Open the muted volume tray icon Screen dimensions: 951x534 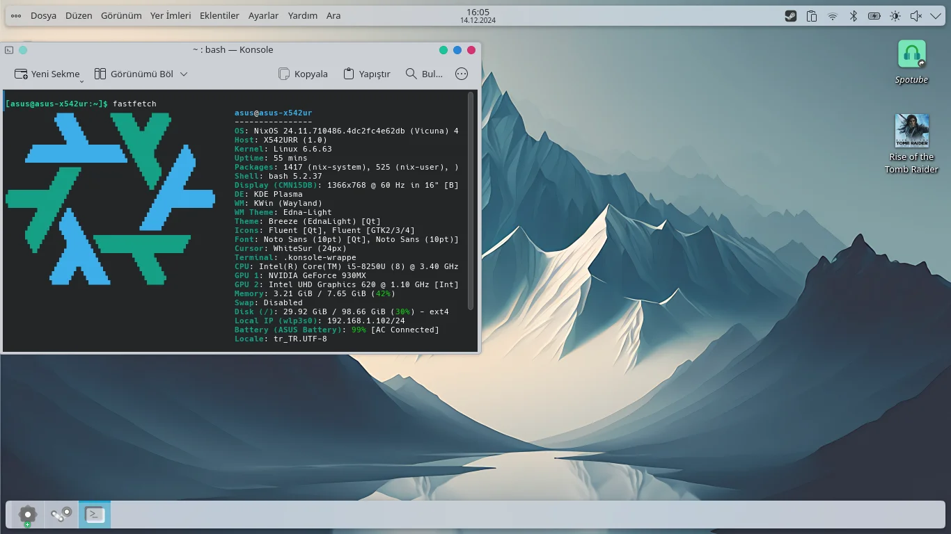(916, 16)
